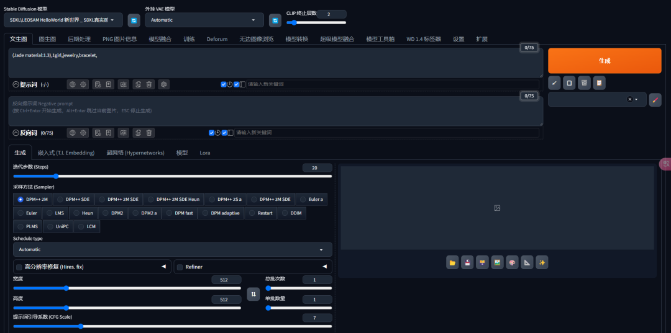Open the 外挂 VAE 模型 Automatic dropdown
The width and height of the screenshot is (671, 333).
(203, 20)
